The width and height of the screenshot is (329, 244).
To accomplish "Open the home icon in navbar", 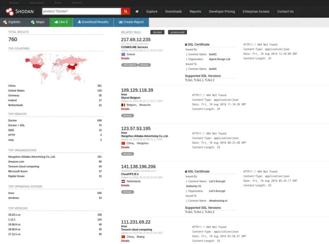I will tap(137, 12).
